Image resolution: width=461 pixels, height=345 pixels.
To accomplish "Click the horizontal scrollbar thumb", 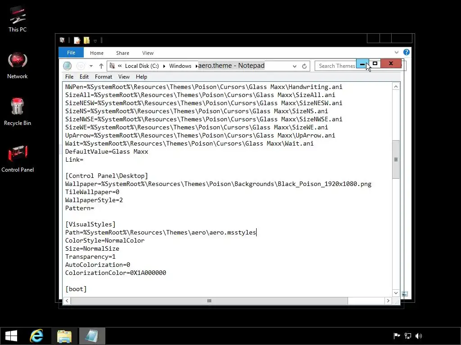I will [209, 301].
